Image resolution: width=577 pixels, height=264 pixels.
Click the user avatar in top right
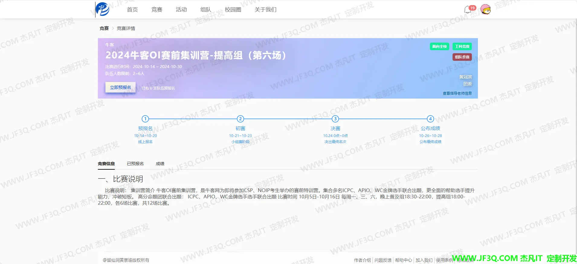click(485, 10)
